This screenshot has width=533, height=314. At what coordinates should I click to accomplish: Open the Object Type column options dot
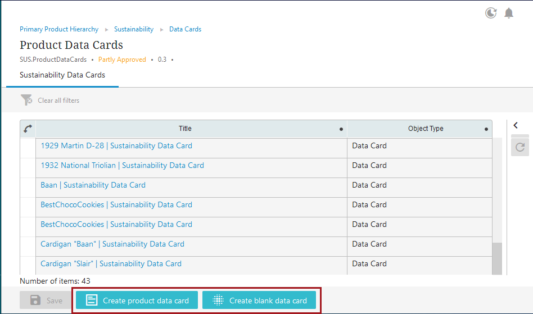point(486,129)
